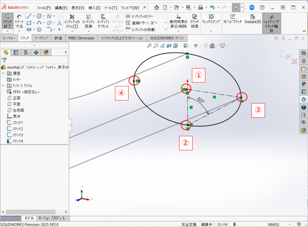Open the 挿入(I) menu
The height and width of the screenshot is (227, 308).
(94, 7)
